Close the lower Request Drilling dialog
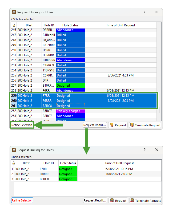The image size is (173, 210). coord(157,150)
